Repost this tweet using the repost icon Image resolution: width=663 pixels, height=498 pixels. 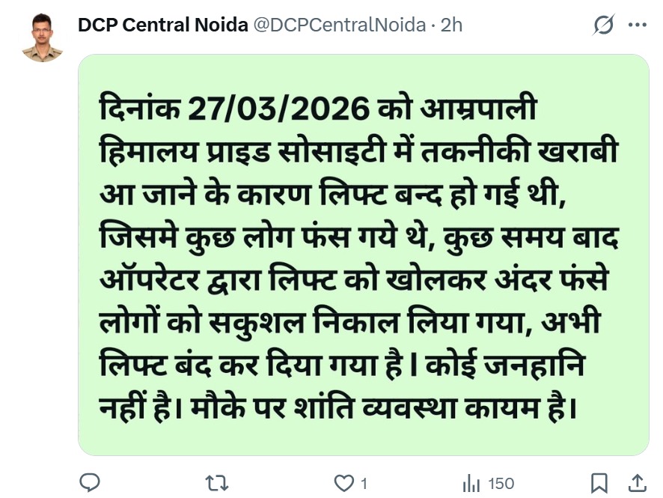(x=217, y=482)
